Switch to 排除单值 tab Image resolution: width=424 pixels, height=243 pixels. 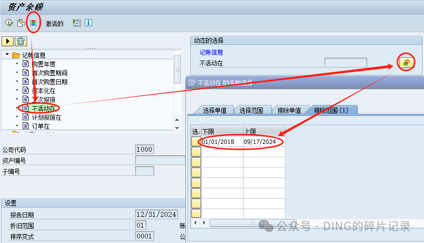pyautogui.click(x=289, y=110)
